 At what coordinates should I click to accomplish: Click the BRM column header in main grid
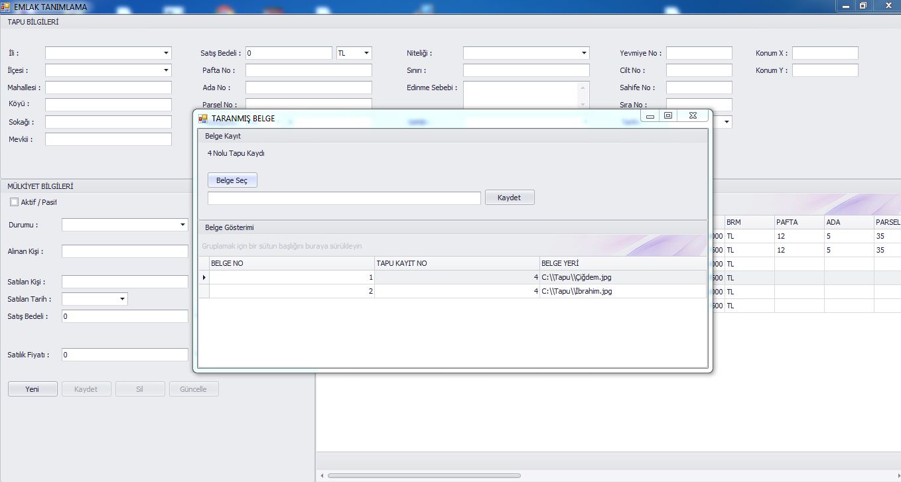coord(749,222)
